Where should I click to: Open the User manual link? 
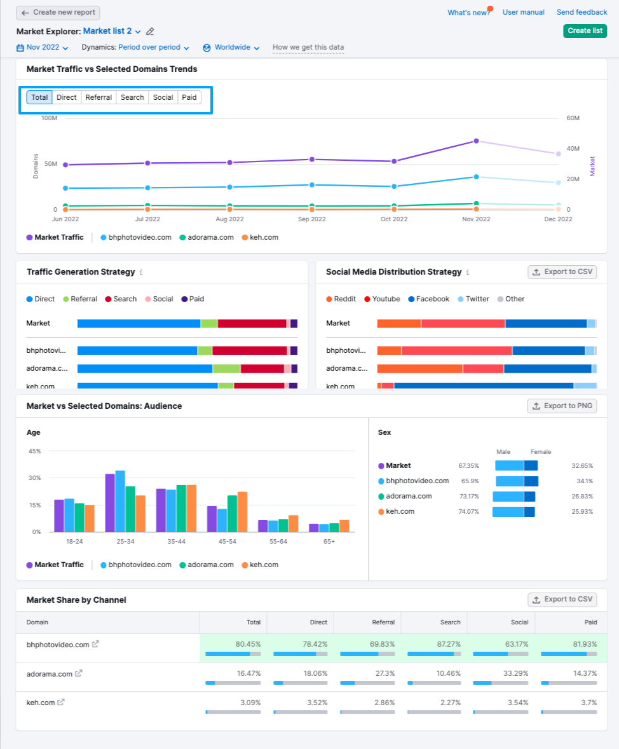pos(523,11)
